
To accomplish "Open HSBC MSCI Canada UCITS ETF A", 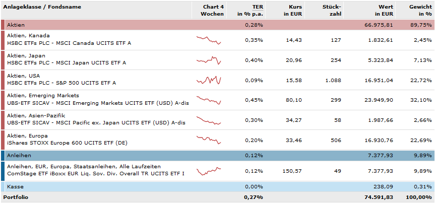I will [69, 43].
